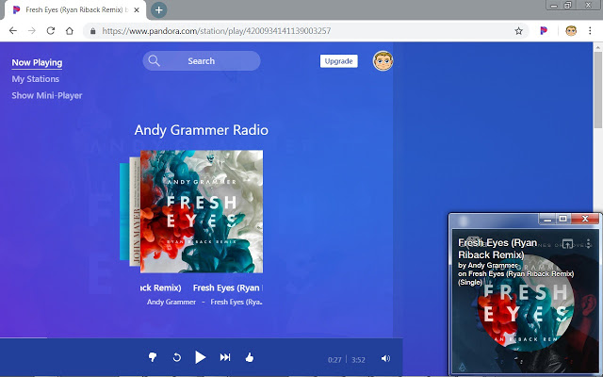The width and height of the screenshot is (603, 377).
Task: Open album link beside Andy Grammer
Action: pos(236,302)
